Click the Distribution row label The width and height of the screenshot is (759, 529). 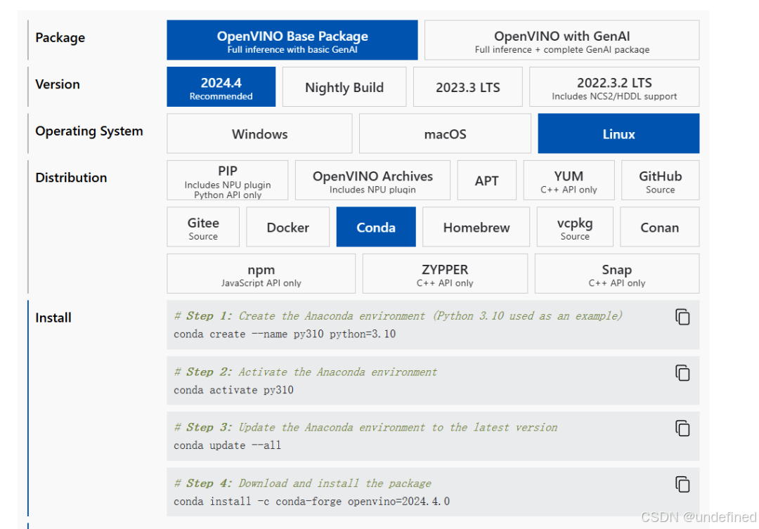[x=71, y=178]
